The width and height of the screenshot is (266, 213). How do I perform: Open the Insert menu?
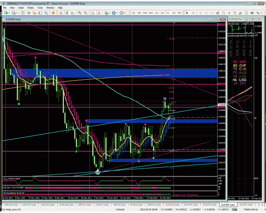(21, 8)
